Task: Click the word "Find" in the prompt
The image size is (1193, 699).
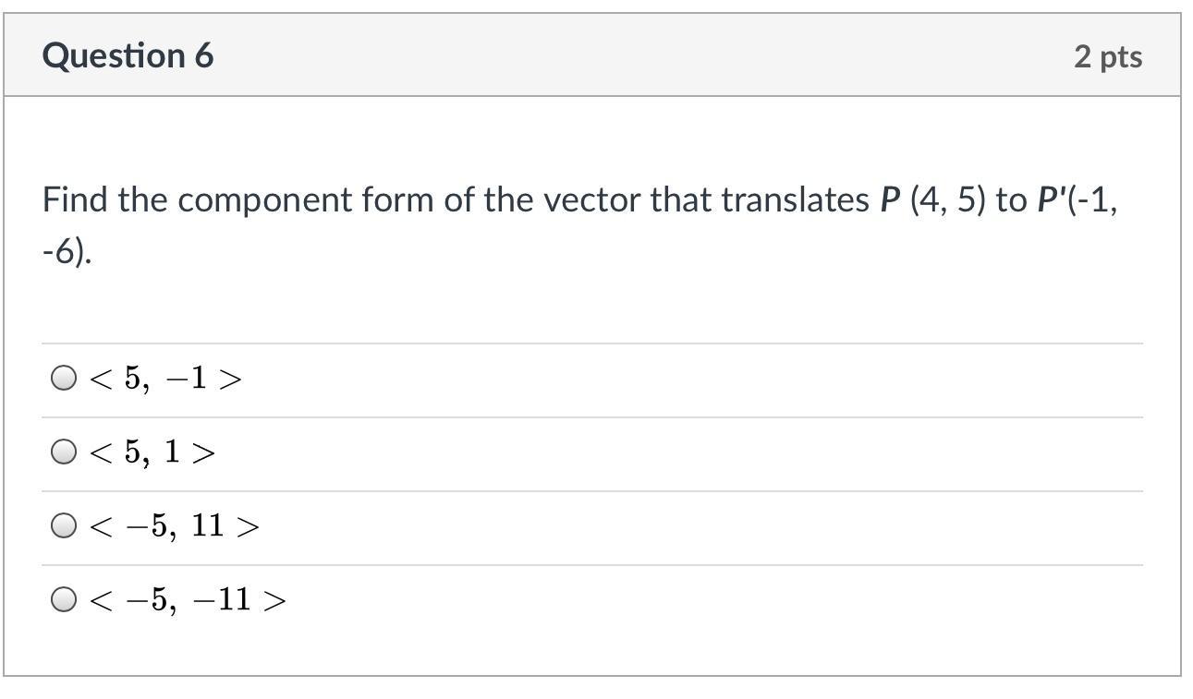Action: pos(76,199)
